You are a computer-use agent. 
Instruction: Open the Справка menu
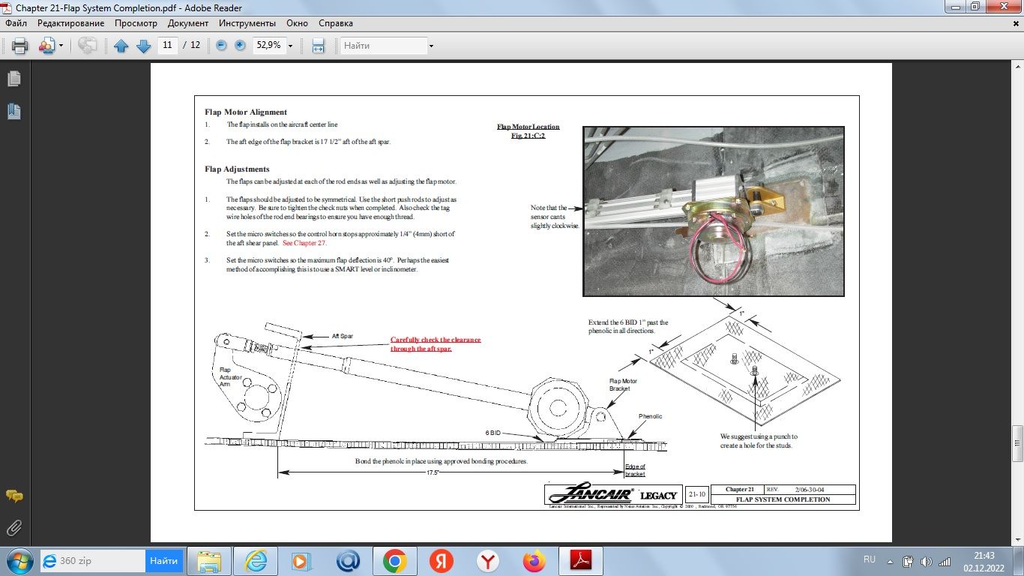(336, 23)
